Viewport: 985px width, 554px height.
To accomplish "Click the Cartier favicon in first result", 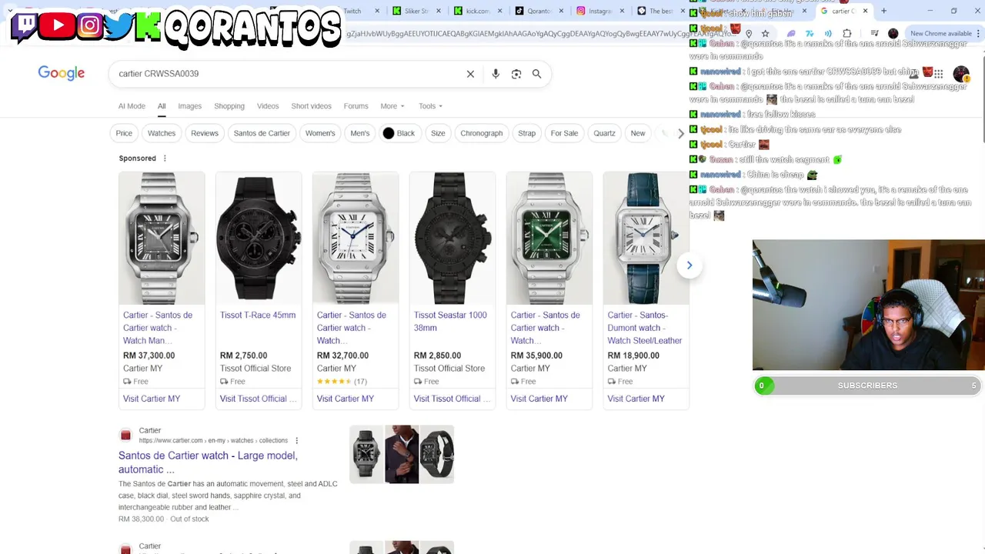I will tap(125, 436).
